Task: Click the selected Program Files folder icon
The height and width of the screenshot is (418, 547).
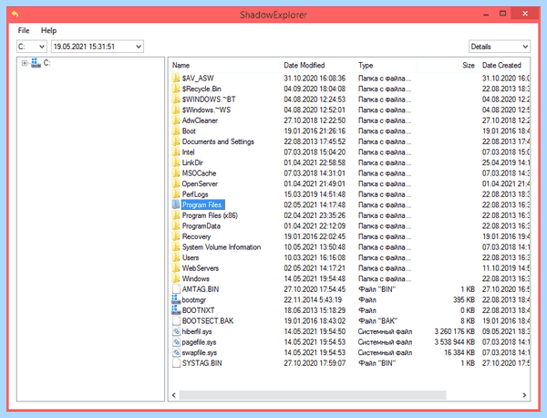Action: tap(176, 204)
